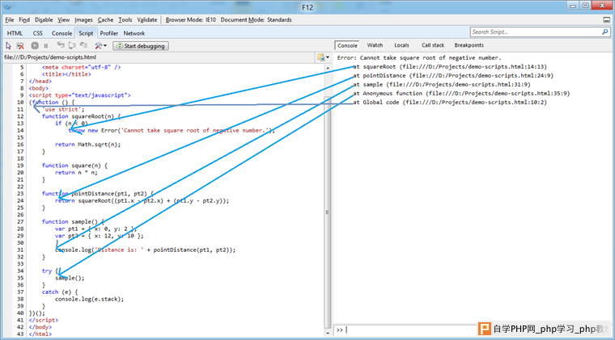Switch to the HTML tab
Viewport: 615px width, 340px height.
click(15, 33)
